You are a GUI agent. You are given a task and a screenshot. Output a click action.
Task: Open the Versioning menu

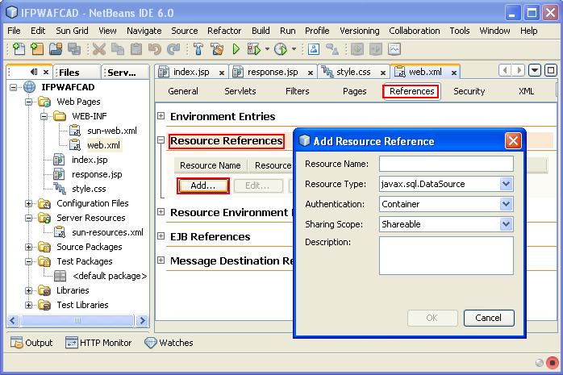360,31
